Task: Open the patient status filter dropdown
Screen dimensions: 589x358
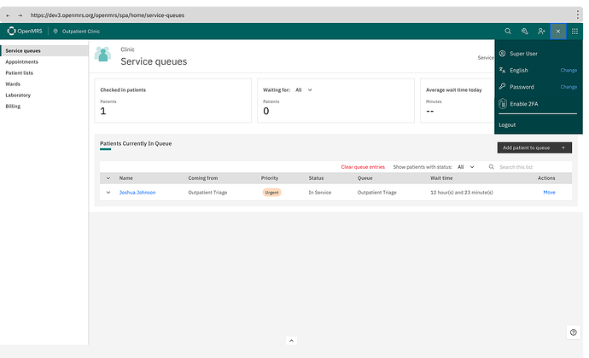Action: (465, 167)
